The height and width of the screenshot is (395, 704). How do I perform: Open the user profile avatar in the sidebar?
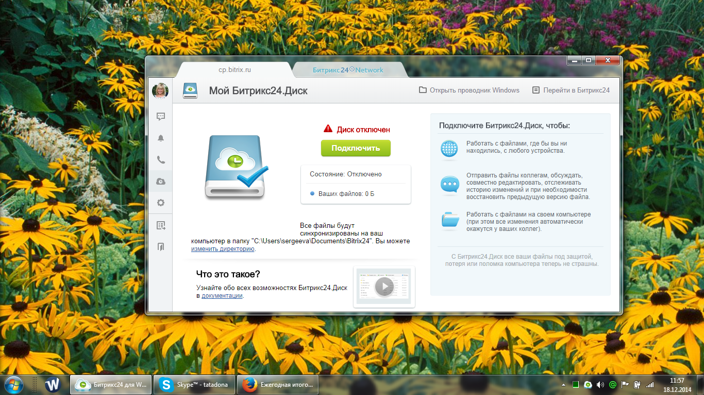point(160,91)
